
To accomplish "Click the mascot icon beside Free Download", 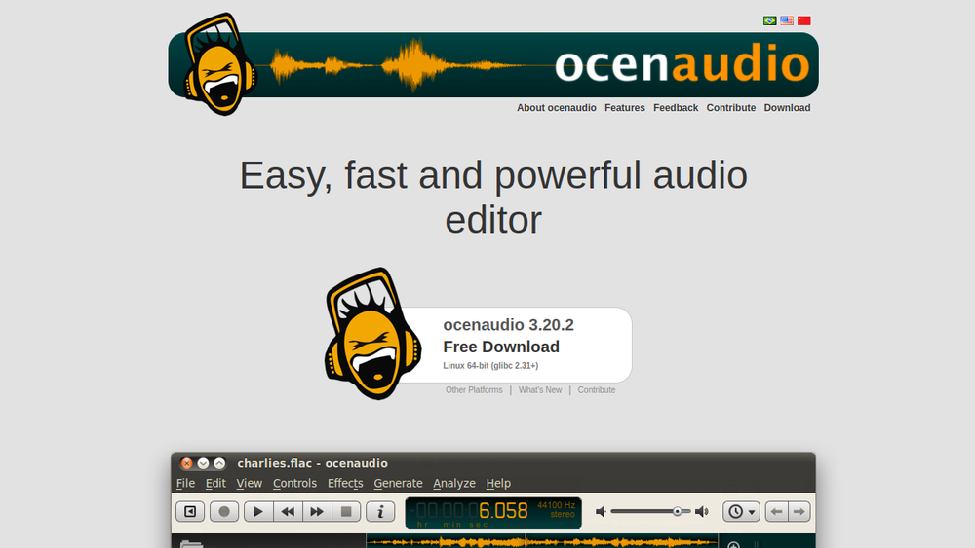I will click(372, 334).
